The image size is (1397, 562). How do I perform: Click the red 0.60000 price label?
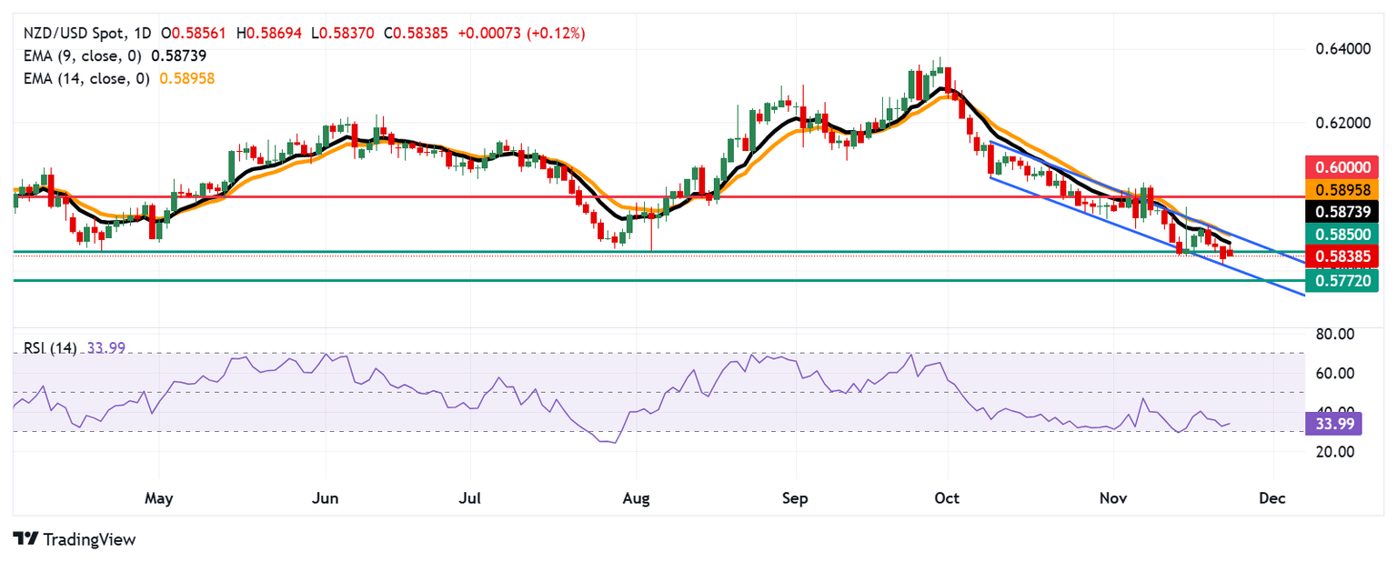coord(1342,167)
